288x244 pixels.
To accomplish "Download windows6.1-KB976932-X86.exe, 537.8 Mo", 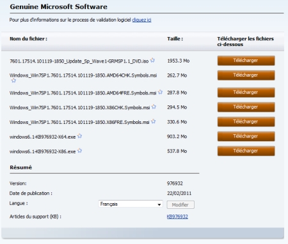I will (x=246, y=151).
